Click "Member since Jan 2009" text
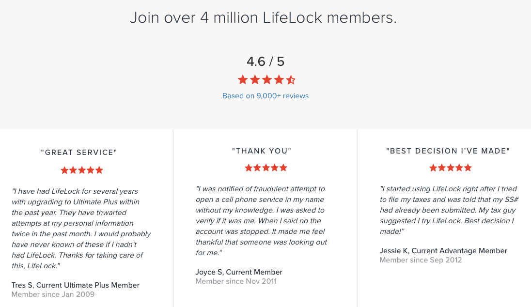This screenshot has width=531, height=307. [53, 294]
